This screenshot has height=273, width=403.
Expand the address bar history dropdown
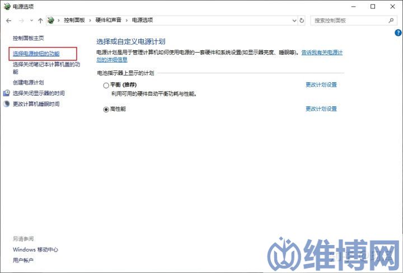(x=294, y=21)
